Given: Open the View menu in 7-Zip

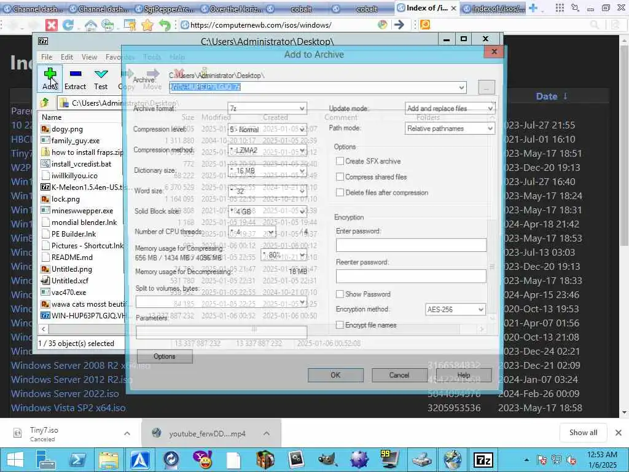Looking at the screenshot, I should 90,57.
